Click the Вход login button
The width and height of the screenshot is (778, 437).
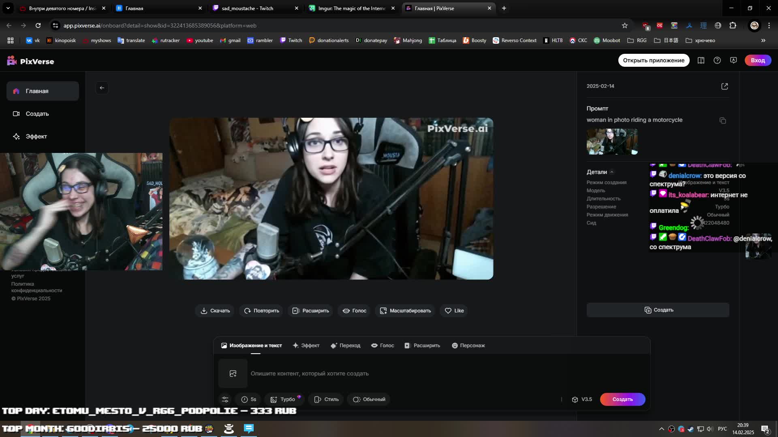pyautogui.click(x=758, y=60)
